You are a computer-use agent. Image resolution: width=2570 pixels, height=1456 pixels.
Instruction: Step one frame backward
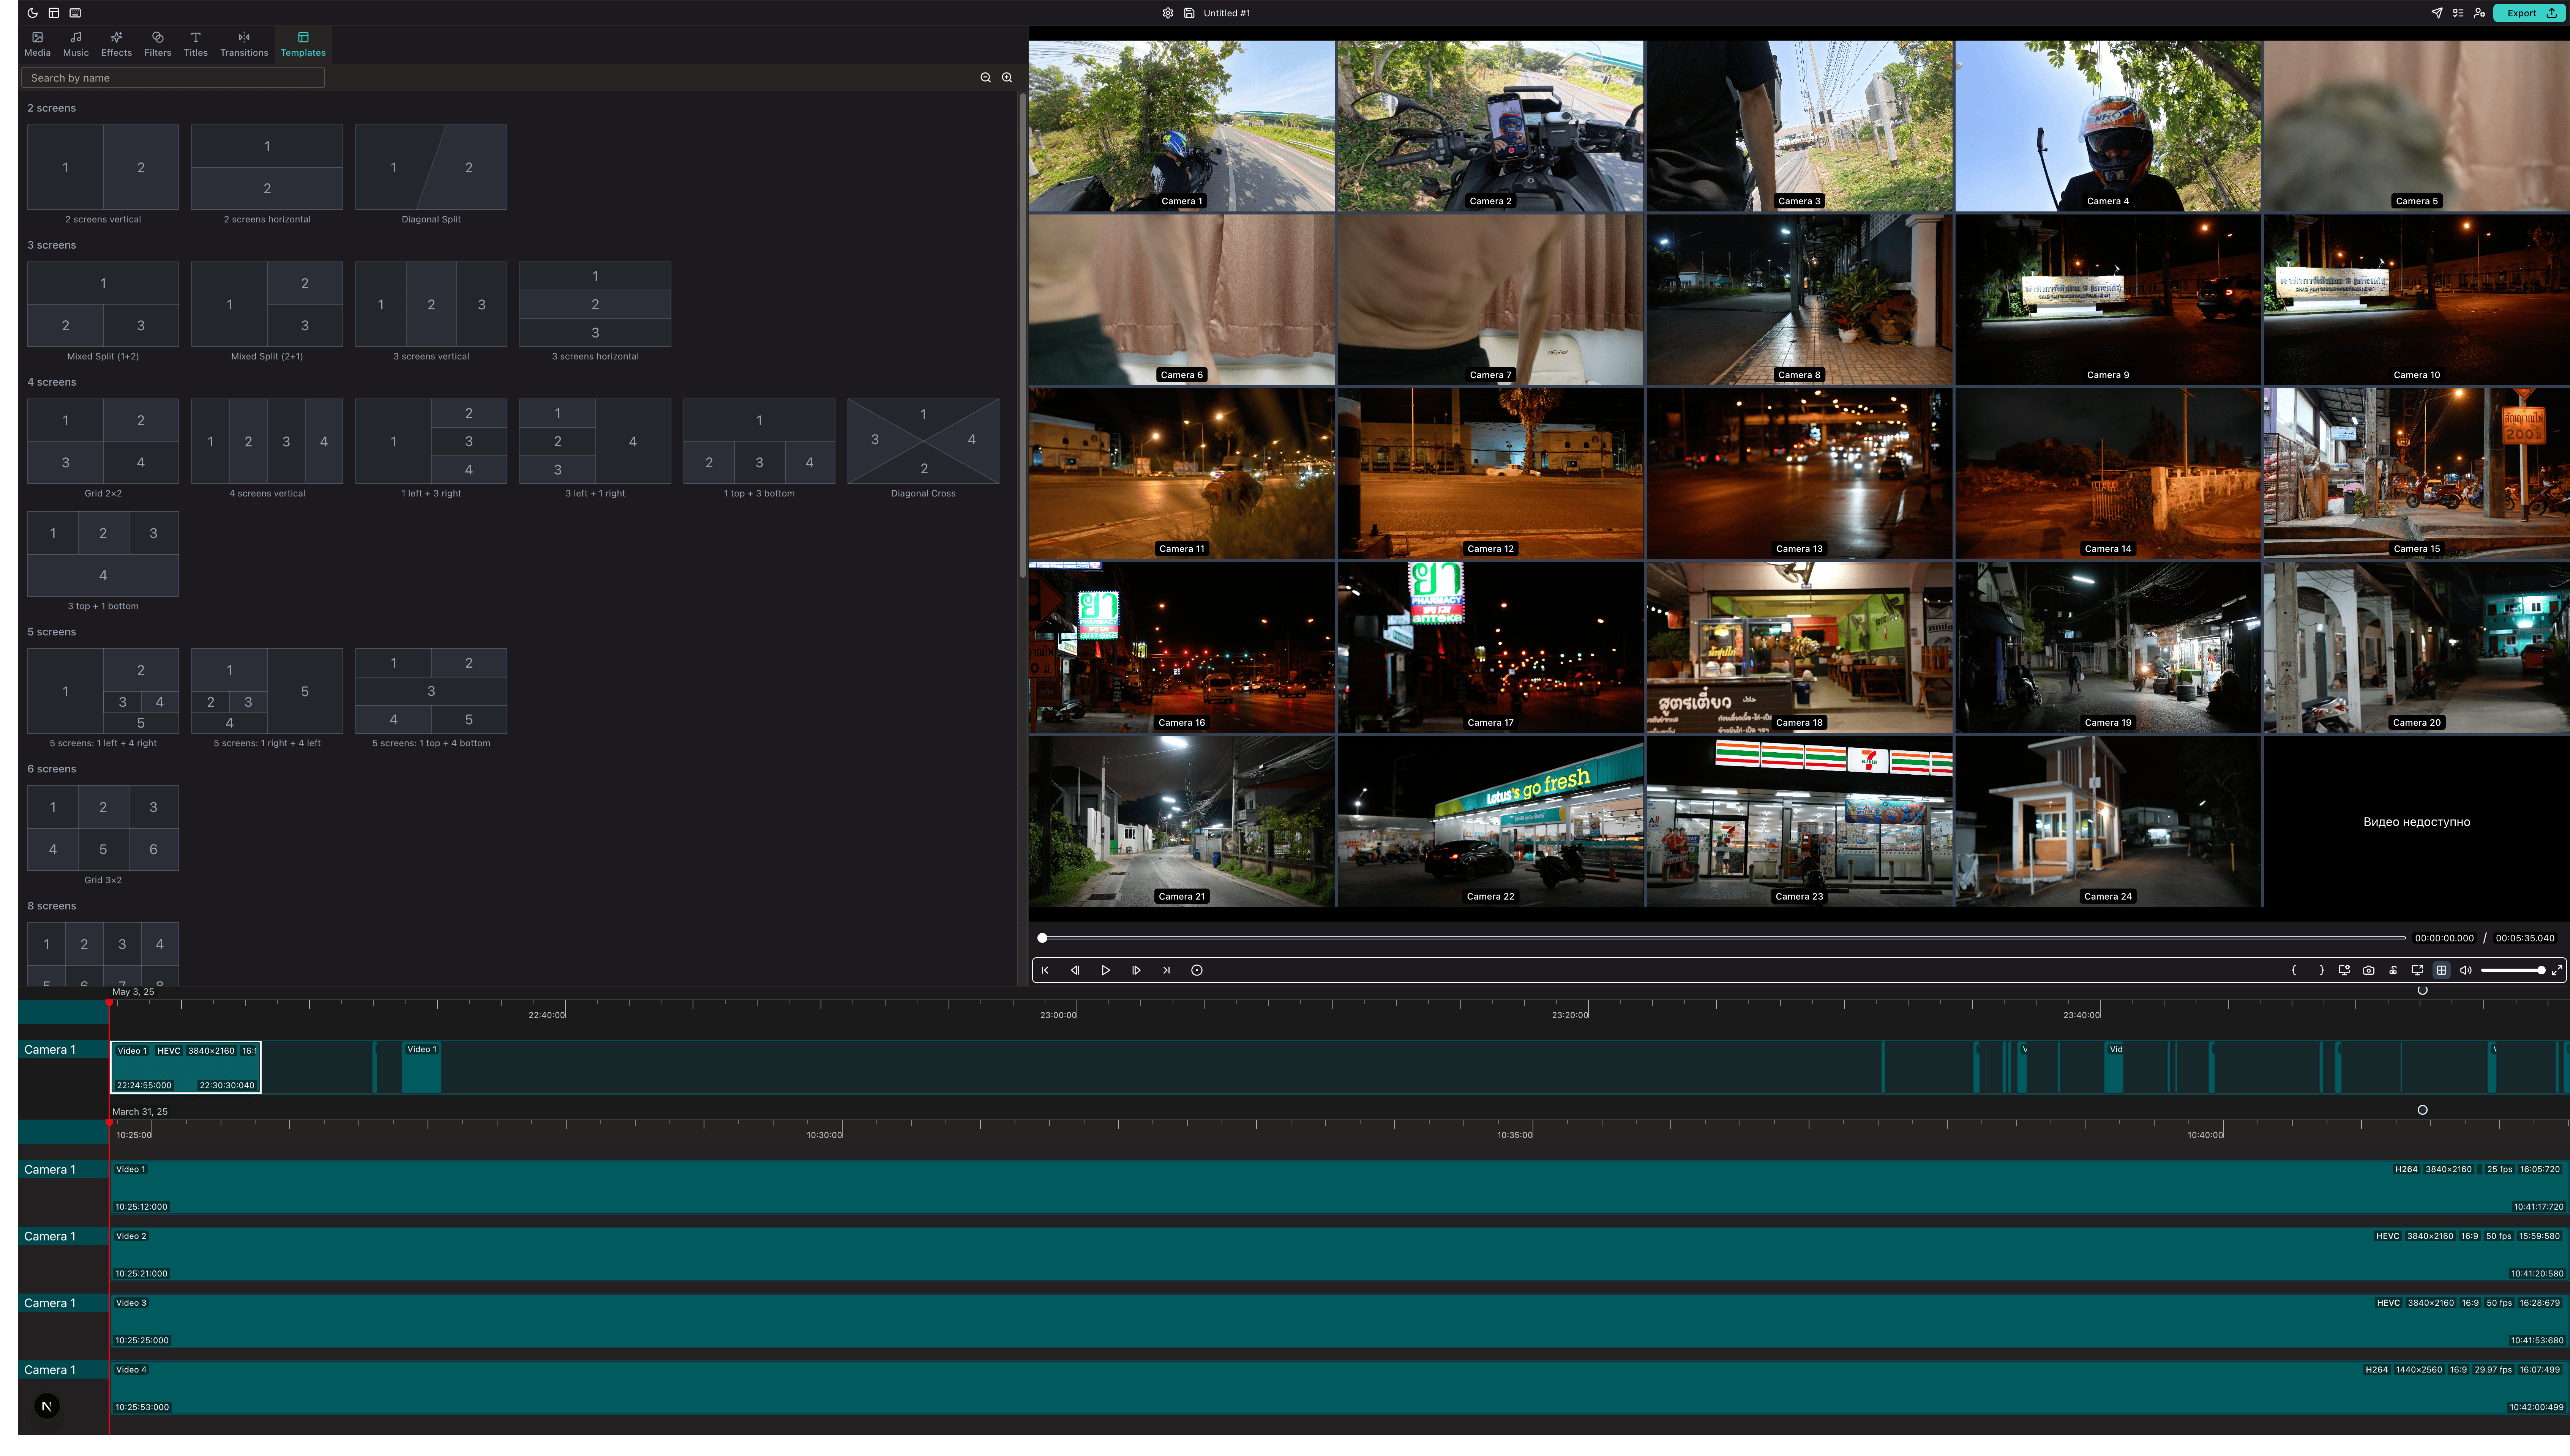tap(1075, 970)
